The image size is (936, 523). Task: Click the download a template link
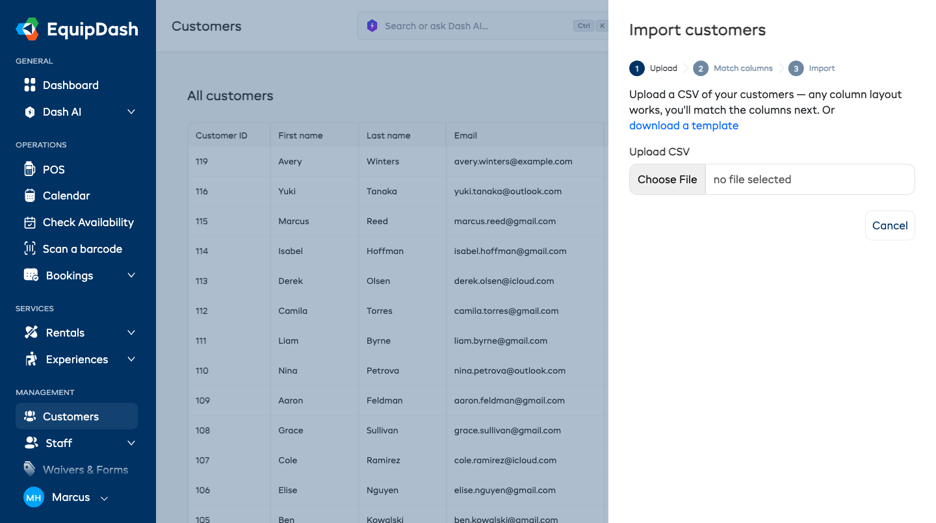click(684, 125)
